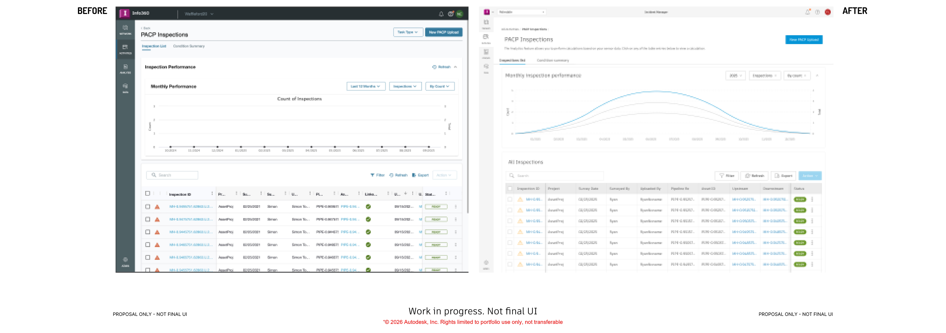946x333 pixels.
Task: Open By Count dropdown in BEFORE chart
Action: click(x=440, y=86)
